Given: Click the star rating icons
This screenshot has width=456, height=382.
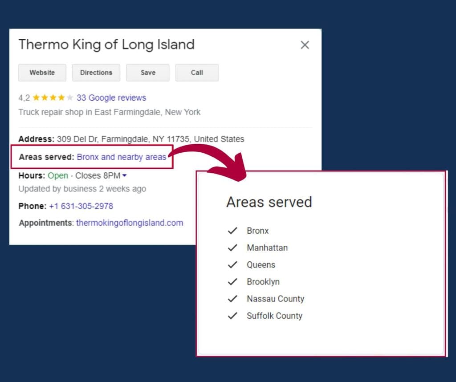Looking at the screenshot, I should click(53, 98).
